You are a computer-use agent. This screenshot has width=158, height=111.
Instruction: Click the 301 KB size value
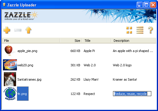pos(75,65)
